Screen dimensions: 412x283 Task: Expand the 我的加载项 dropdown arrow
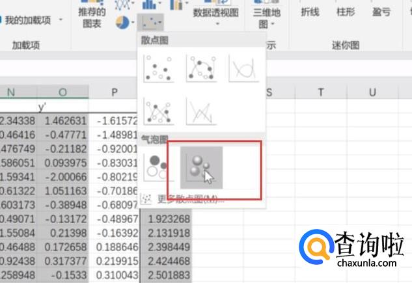click(61, 20)
